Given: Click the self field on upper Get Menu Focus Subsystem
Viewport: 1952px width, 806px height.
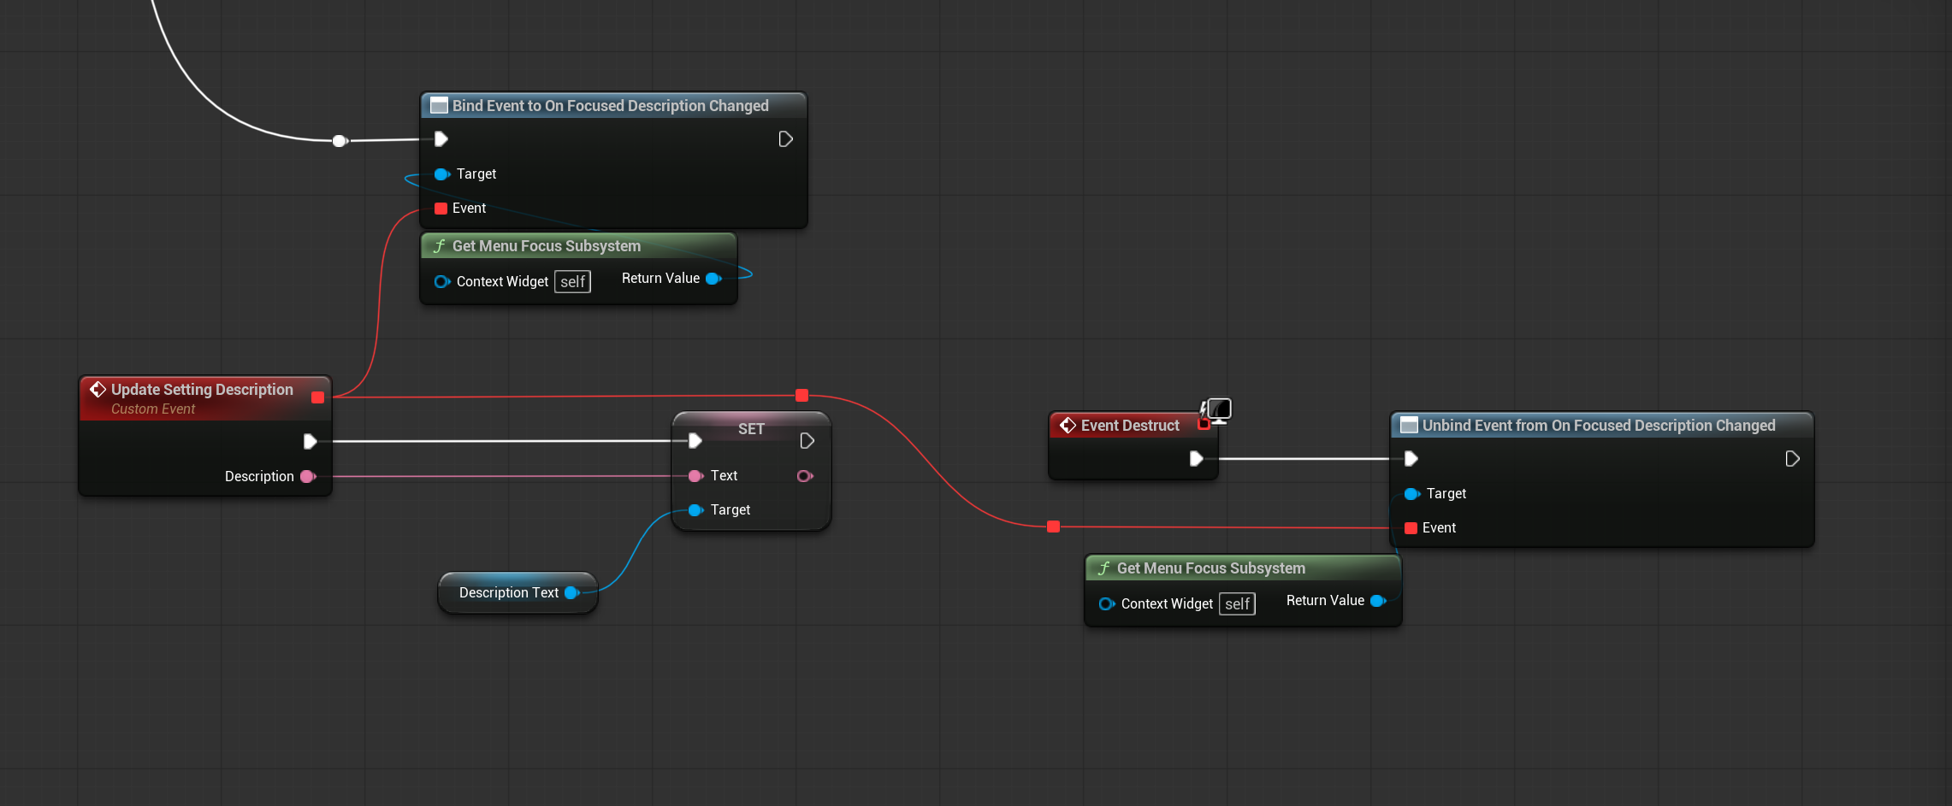Looking at the screenshot, I should [572, 281].
